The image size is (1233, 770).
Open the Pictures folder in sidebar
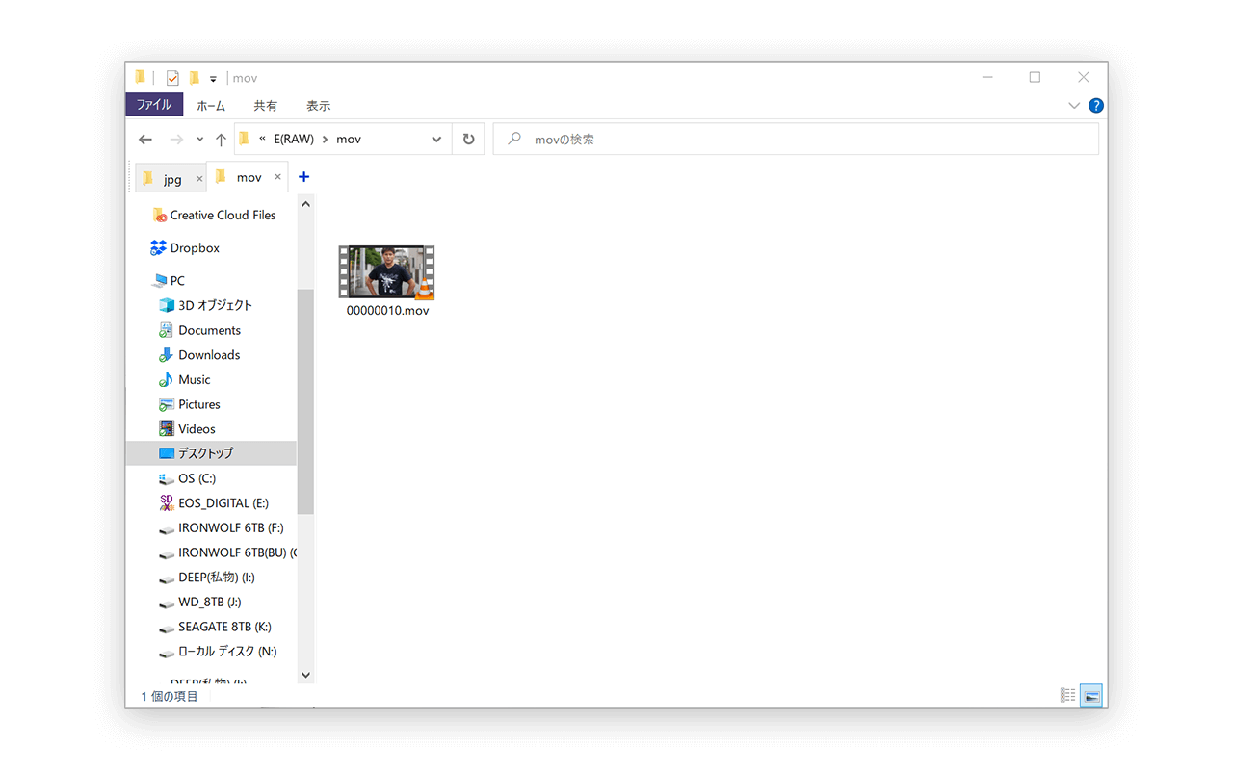tap(198, 404)
